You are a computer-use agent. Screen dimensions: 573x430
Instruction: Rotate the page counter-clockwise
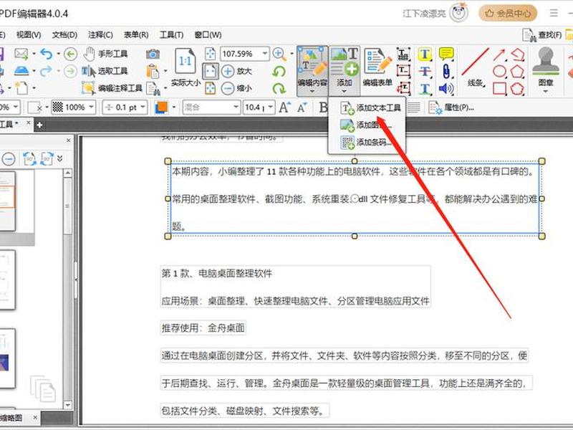point(279,71)
